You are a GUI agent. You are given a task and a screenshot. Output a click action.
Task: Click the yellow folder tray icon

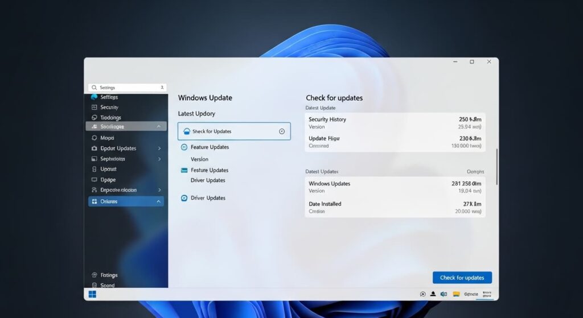pos(456,294)
